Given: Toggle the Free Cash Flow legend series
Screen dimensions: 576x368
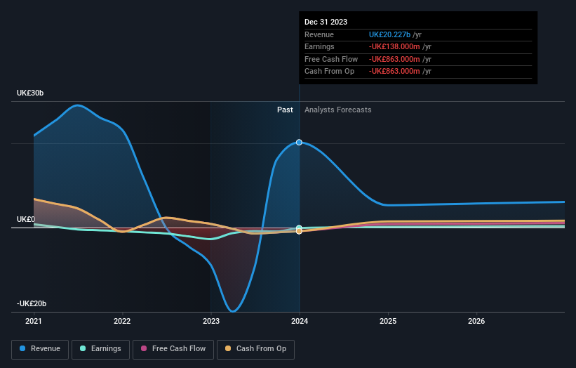Looking at the screenshot, I should (173, 349).
